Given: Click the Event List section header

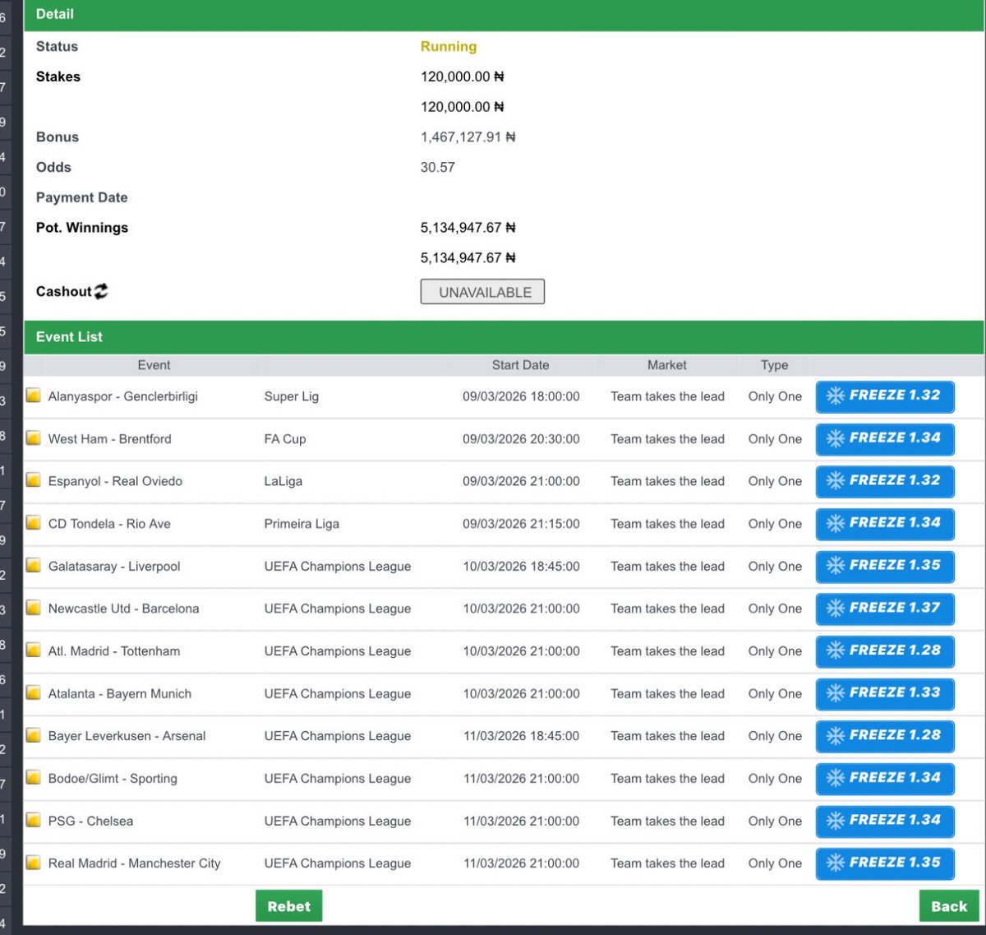Looking at the screenshot, I should [504, 337].
